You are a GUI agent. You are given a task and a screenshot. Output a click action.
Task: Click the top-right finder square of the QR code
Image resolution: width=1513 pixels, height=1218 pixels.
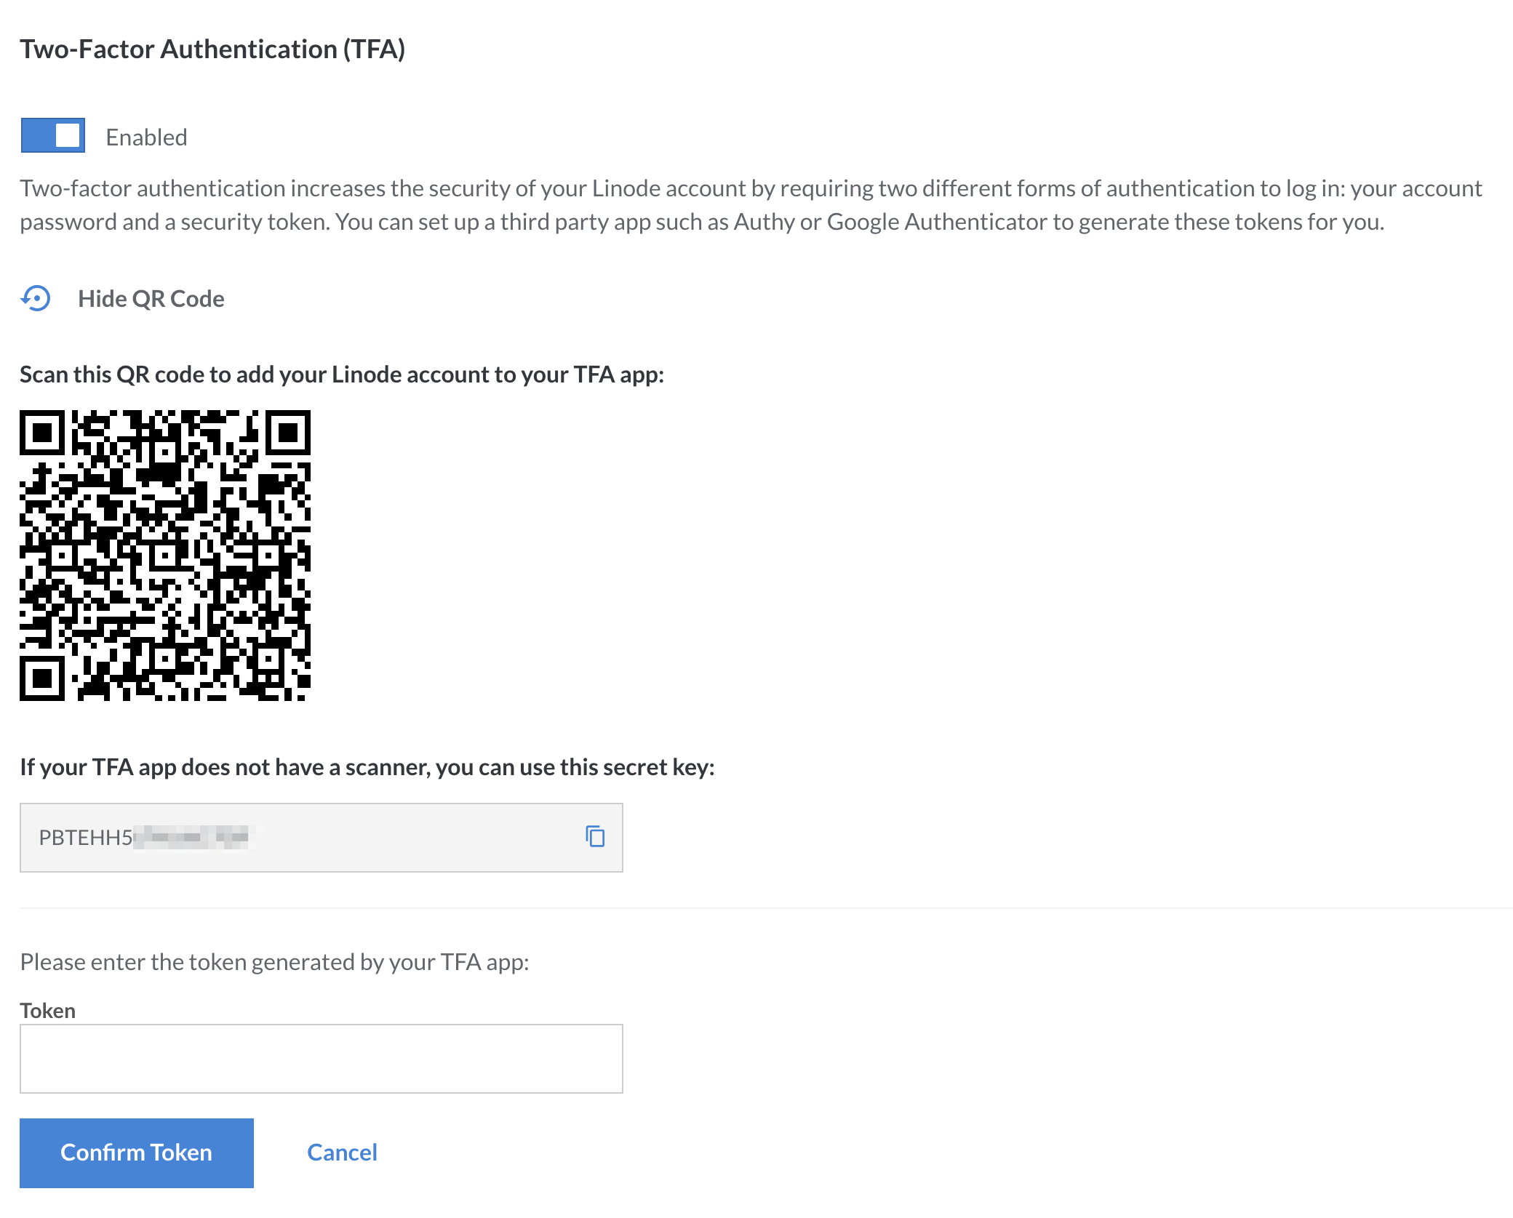click(x=288, y=433)
